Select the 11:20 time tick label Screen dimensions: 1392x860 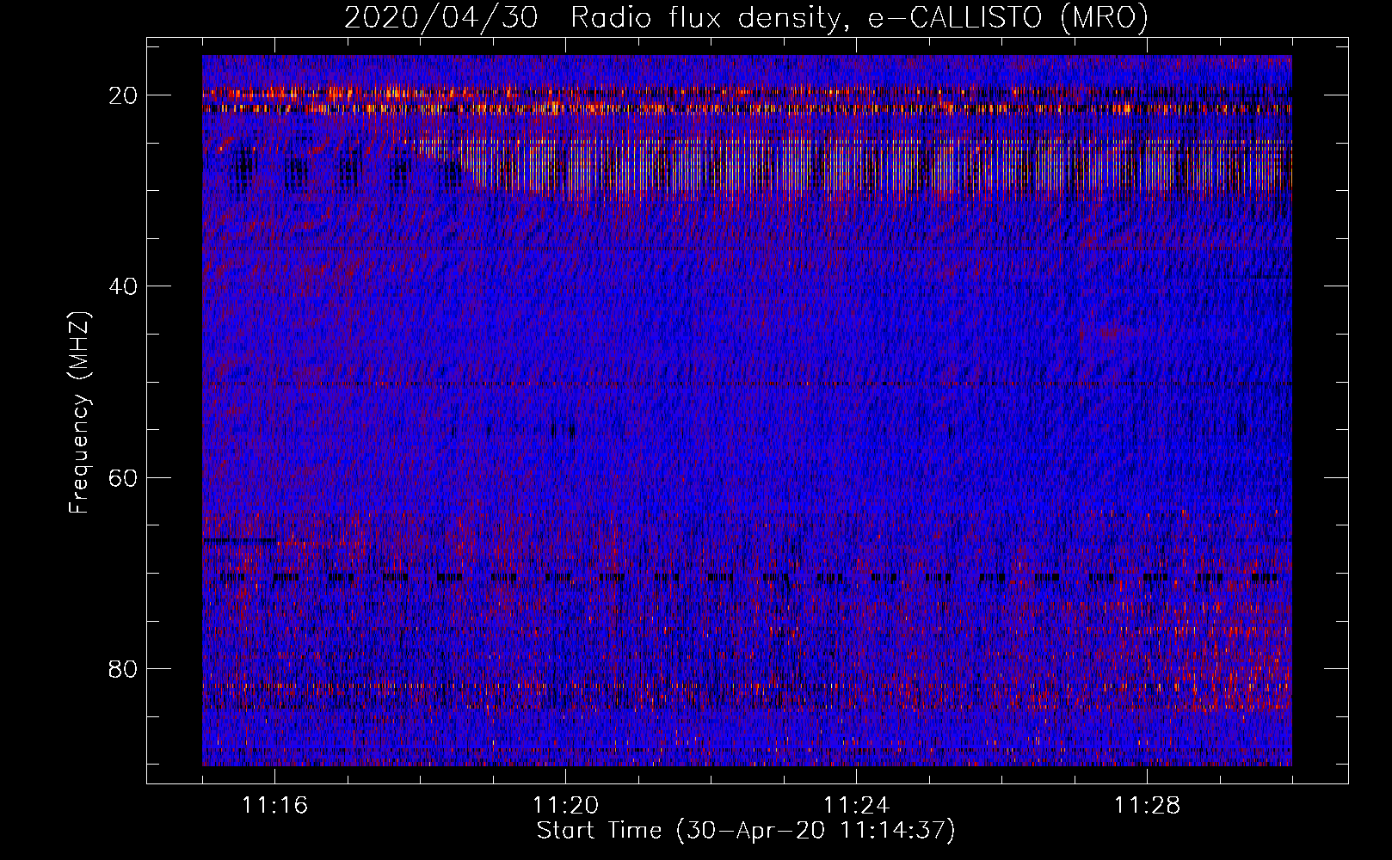tap(565, 806)
